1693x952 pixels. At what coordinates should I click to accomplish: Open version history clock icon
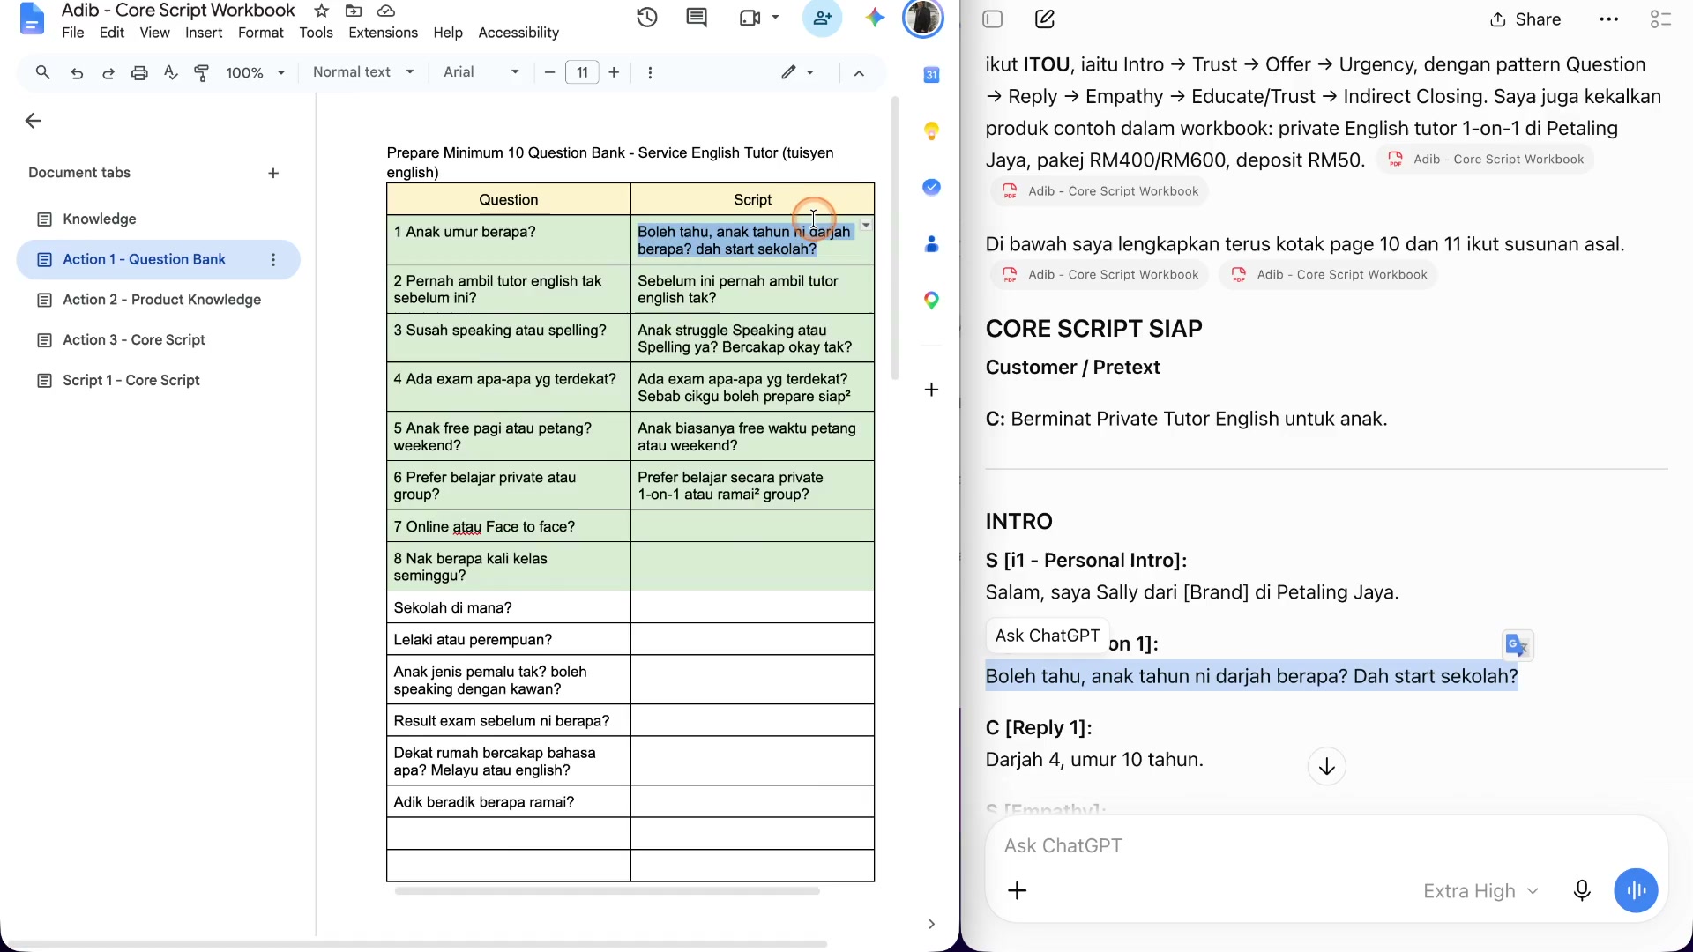[x=647, y=18]
